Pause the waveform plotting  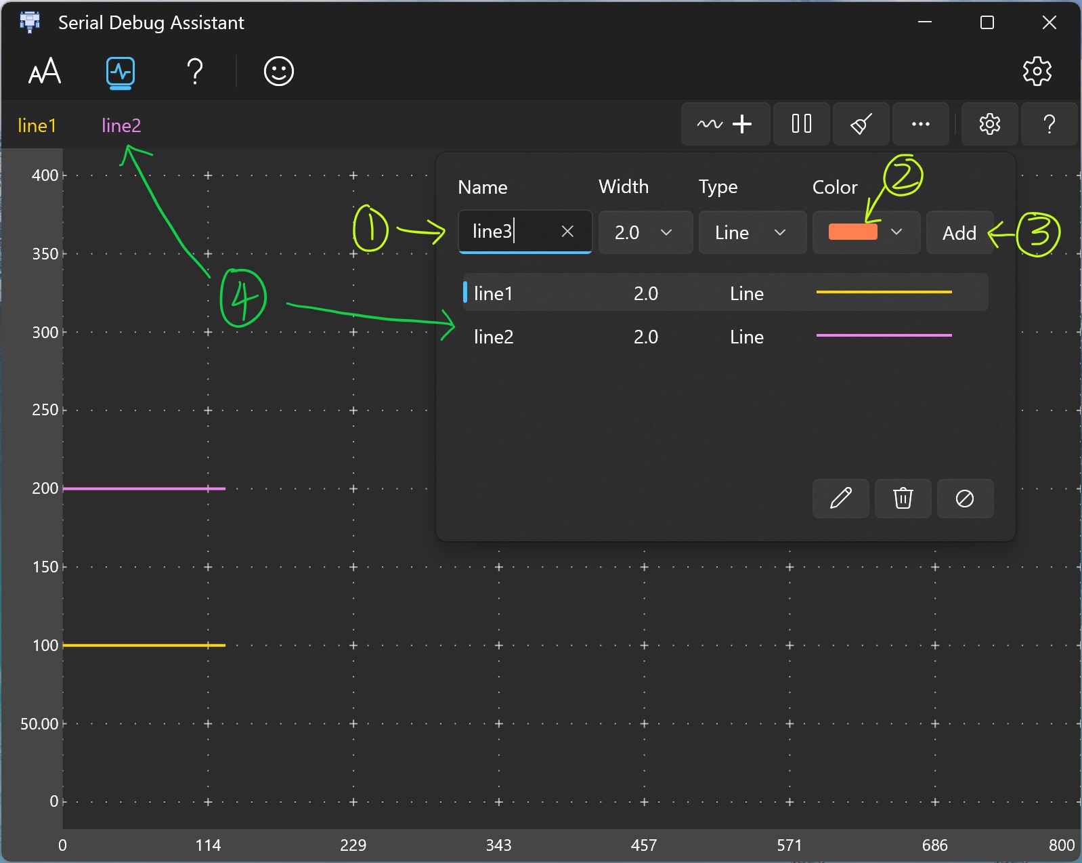pyautogui.click(x=802, y=124)
